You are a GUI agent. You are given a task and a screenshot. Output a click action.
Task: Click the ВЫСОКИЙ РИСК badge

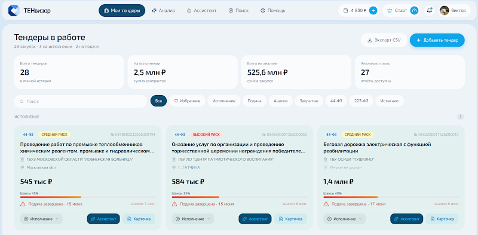pos(206,135)
